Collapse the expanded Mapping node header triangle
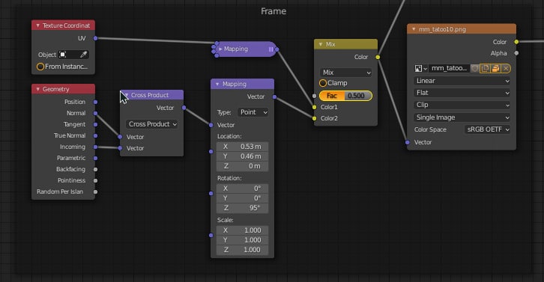 click(217, 85)
